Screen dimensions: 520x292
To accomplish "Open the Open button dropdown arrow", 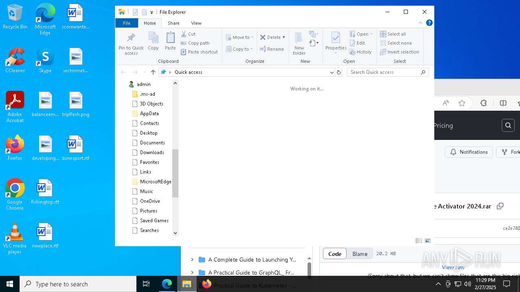I will pyautogui.click(x=371, y=34).
